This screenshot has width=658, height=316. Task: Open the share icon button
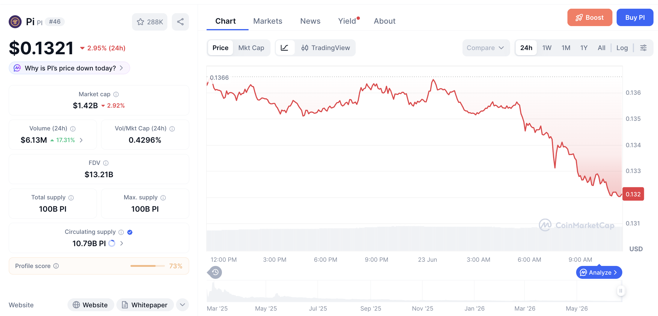(180, 22)
